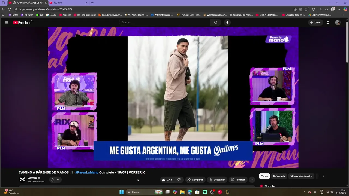The image size is (349, 196).
Task: Open Kick bookmark in the bookmarks bar
Action: pos(40,15)
